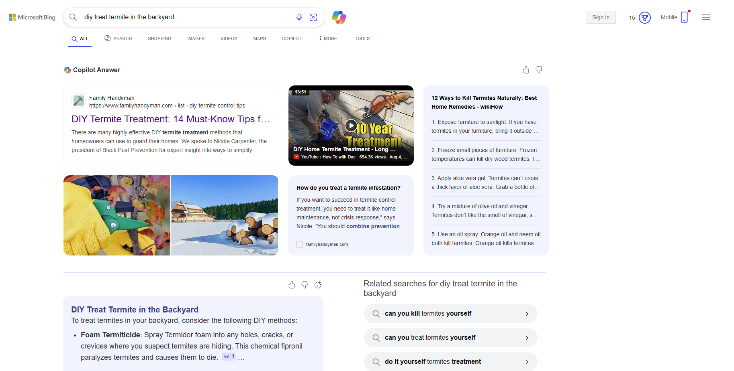Click search icon on 'can you treat termites yourself'
This screenshot has width=734, height=371.
[x=376, y=338]
